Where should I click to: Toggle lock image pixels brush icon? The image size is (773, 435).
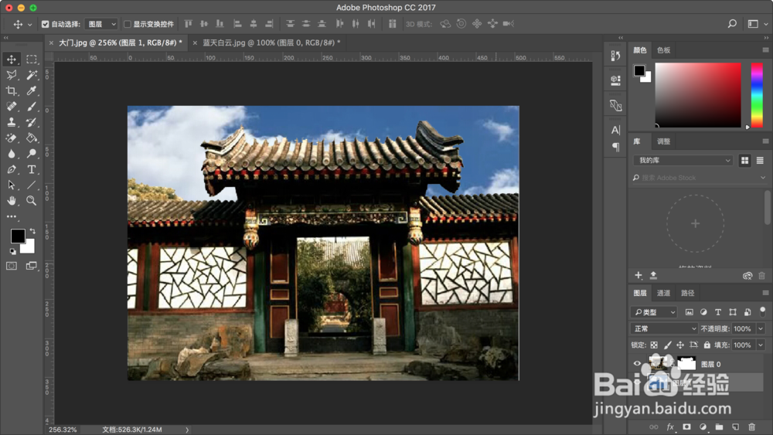point(668,345)
